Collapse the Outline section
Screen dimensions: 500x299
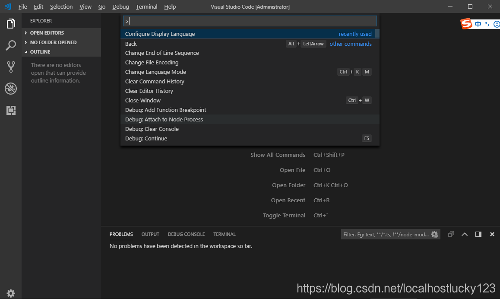tap(61, 52)
